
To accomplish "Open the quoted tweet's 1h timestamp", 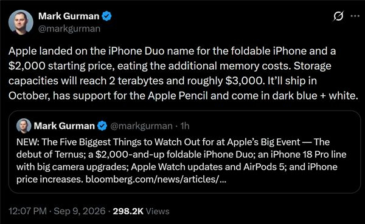I will tap(185, 126).
